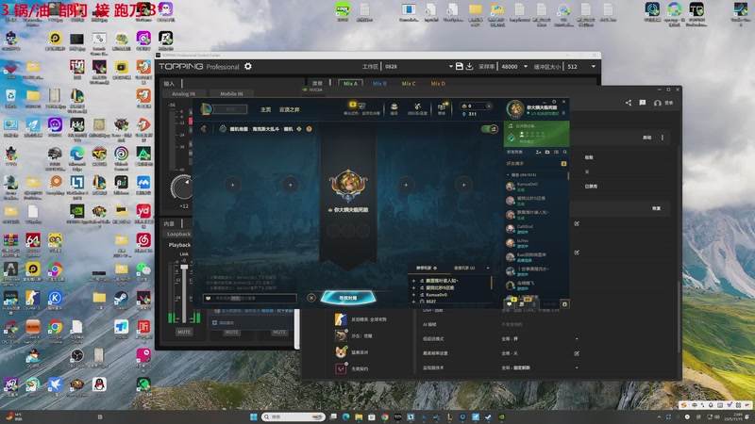Image resolution: width=755 pixels, height=424 pixels.
Task: Open the Loopback tab in TOPPING
Action: point(178,234)
